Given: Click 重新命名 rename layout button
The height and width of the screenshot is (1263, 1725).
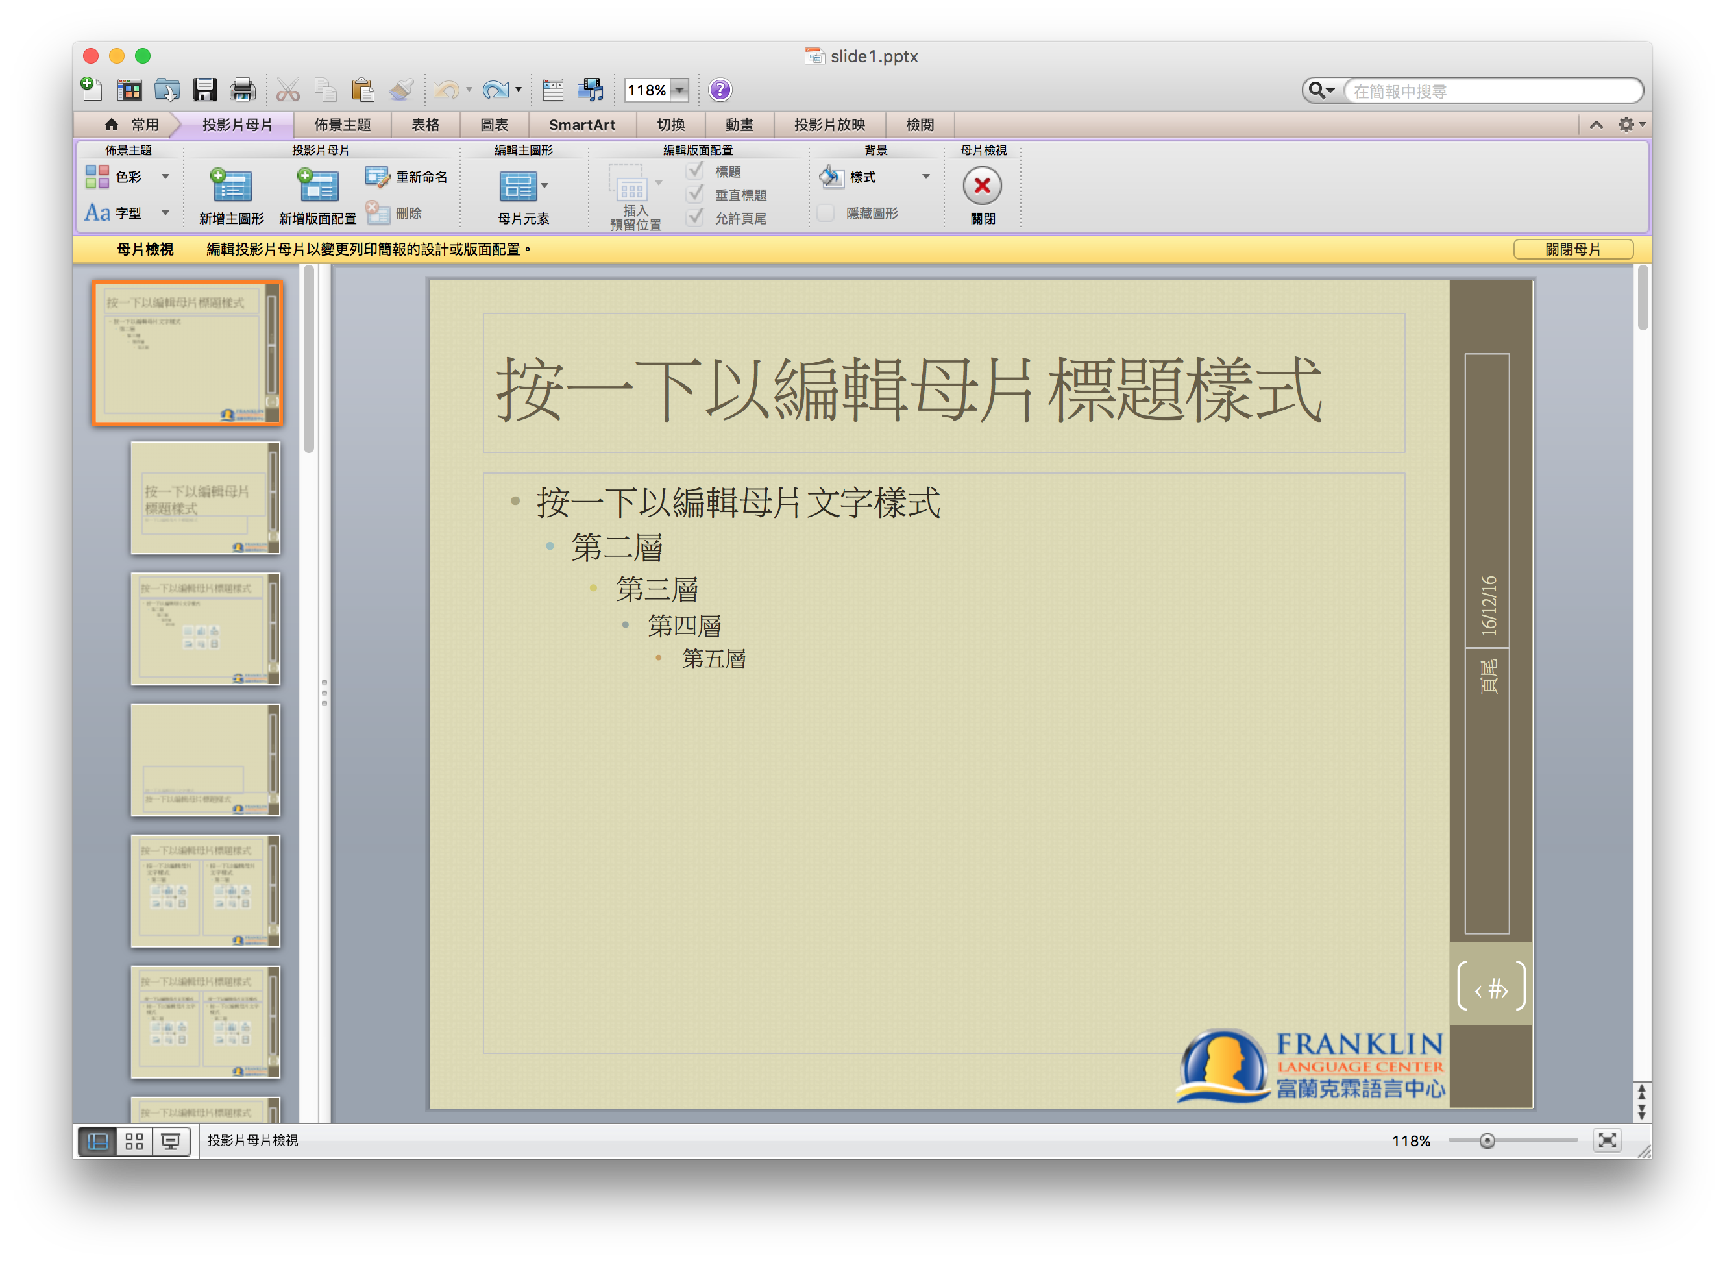Looking at the screenshot, I should point(407,177).
